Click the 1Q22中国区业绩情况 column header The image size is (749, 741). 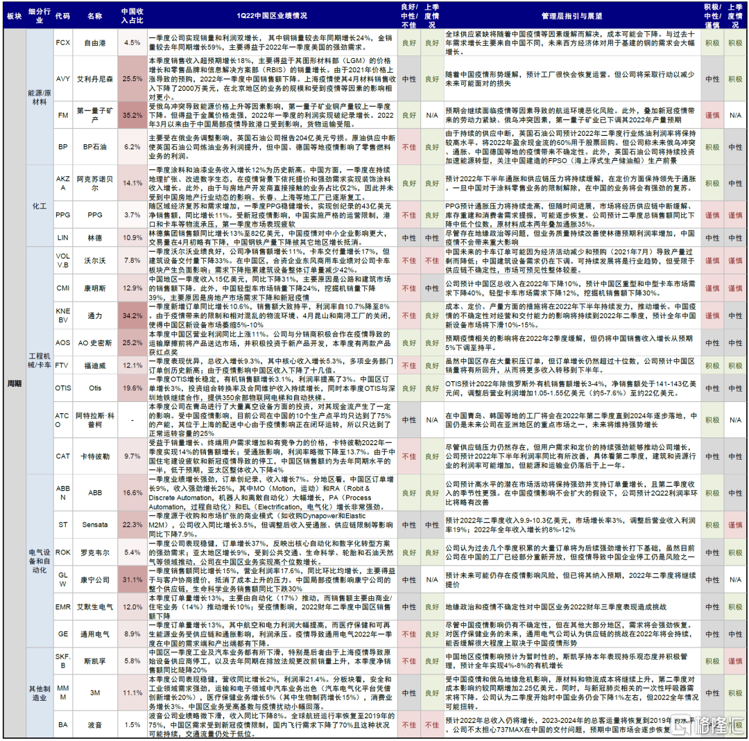click(x=272, y=16)
